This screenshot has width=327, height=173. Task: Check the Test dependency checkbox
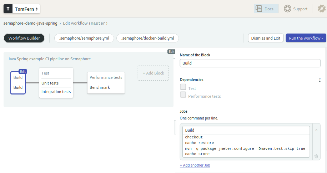[x=183, y=87]
